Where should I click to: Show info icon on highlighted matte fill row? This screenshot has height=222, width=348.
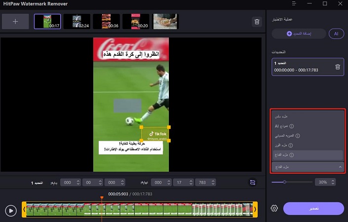tap(292, 155)
